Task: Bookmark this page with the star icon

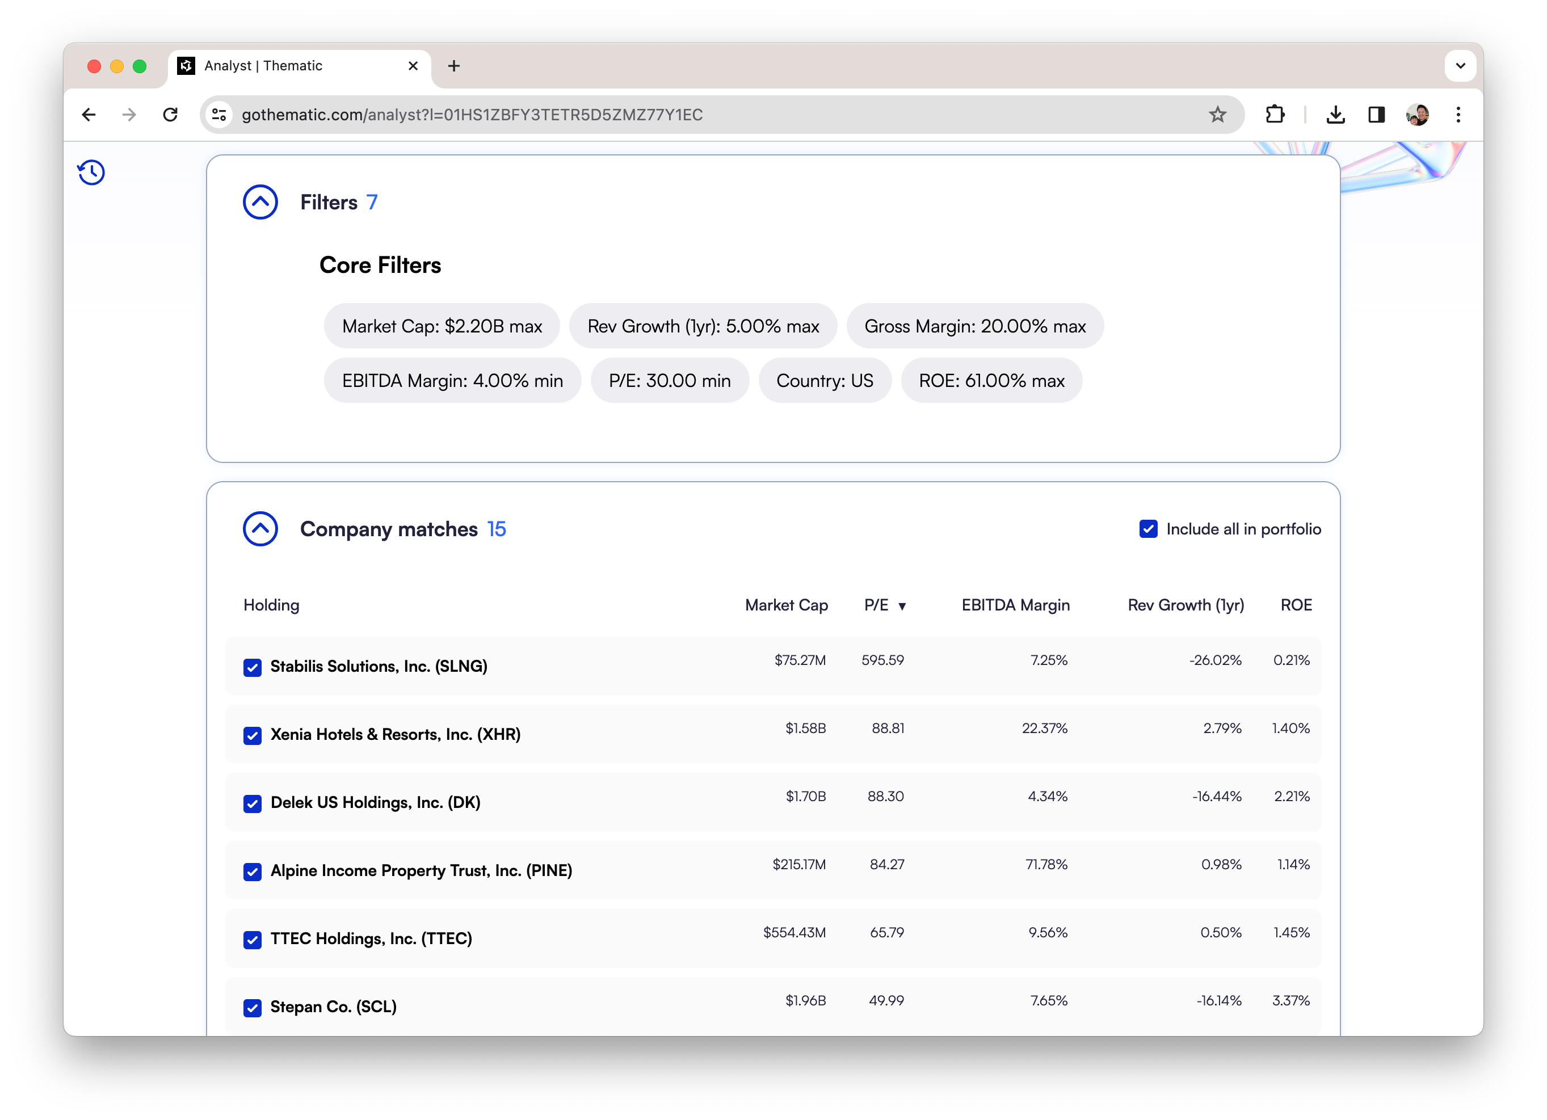Action: pos(1217,115)
